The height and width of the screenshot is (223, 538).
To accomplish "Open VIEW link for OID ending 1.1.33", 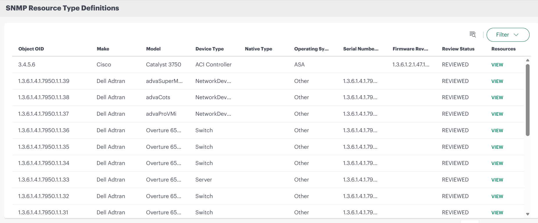I will (x=497, y=180).
